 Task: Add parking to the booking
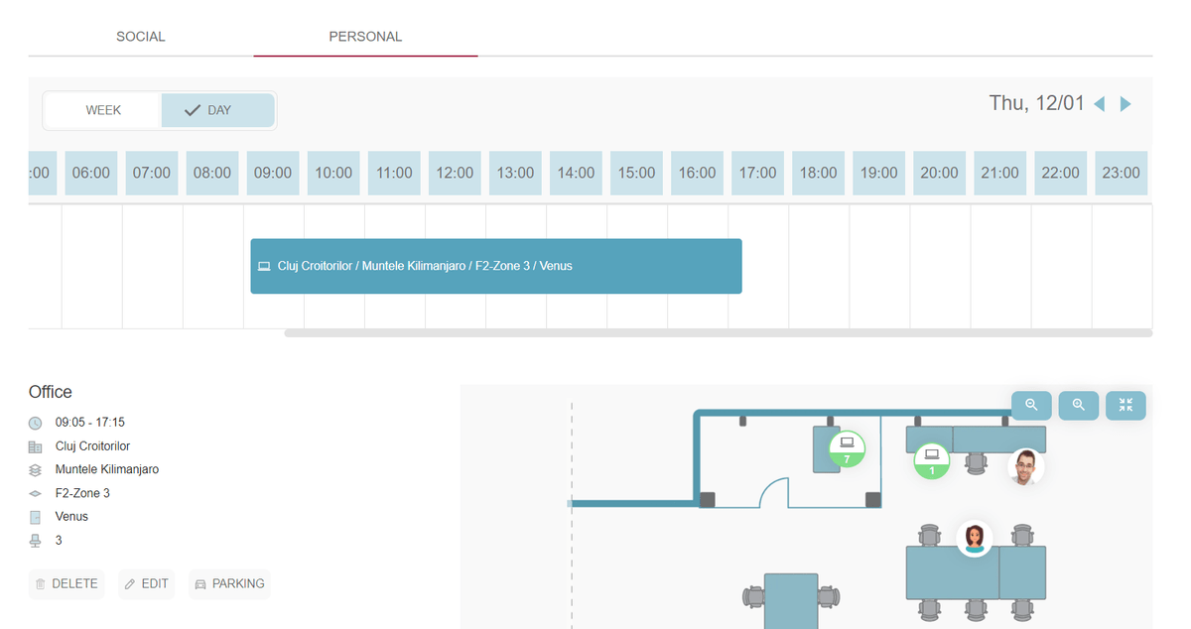229,583
